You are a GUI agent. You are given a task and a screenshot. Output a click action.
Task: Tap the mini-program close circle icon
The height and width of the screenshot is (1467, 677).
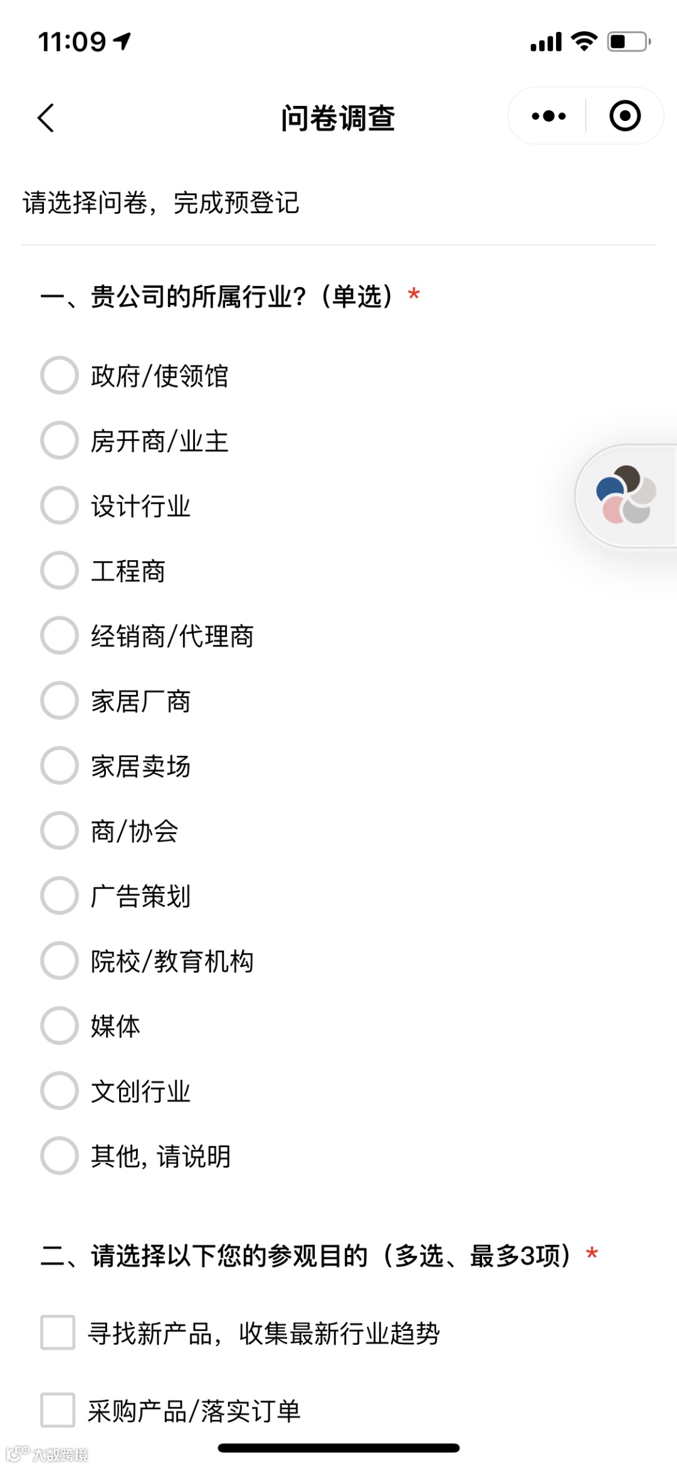click(x=625, y=116)
